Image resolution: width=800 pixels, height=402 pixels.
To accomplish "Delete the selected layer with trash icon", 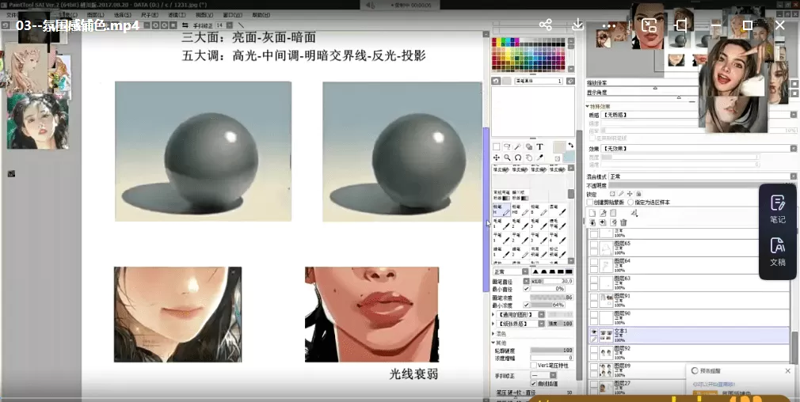I will point(623,222).
